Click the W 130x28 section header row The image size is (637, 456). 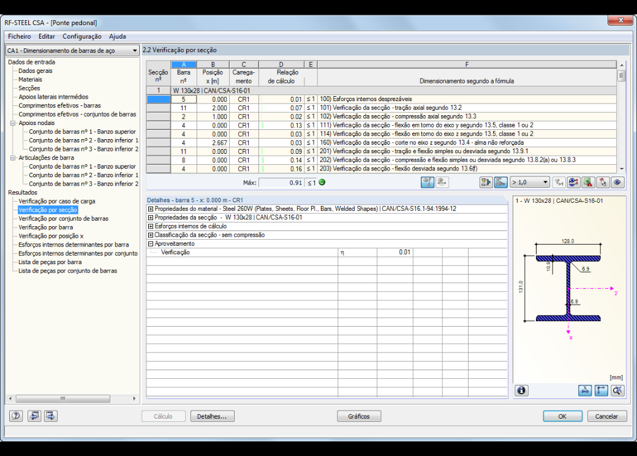(381, 91)
